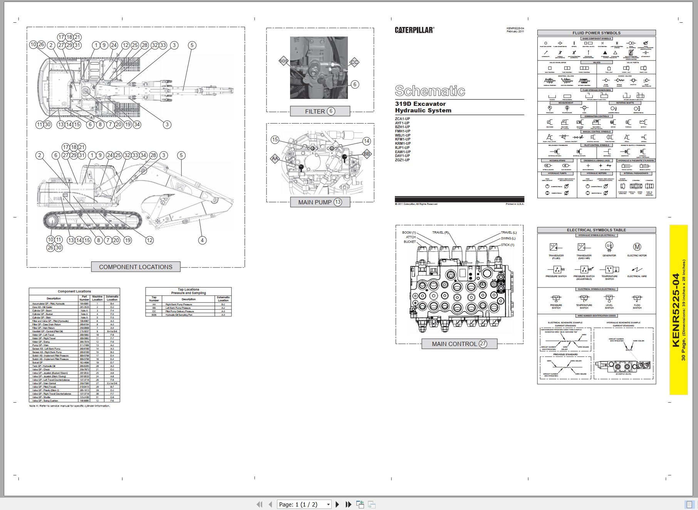The width and height of the screenshot is (698, 510).
Task: Click 'Accumulator GP - Pilot, Hydraulic' table row
Action: 74,304
